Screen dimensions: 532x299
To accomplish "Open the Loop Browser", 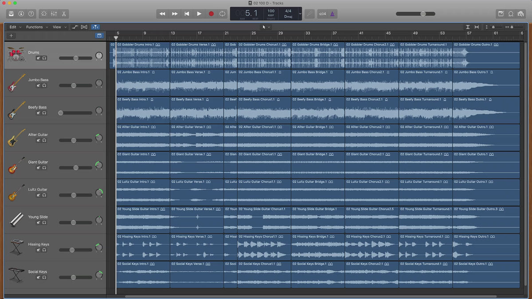I will click(511, 14).
